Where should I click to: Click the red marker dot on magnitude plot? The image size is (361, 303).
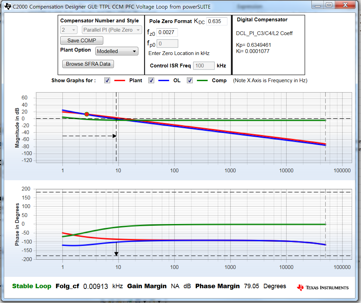click(87, 114)
